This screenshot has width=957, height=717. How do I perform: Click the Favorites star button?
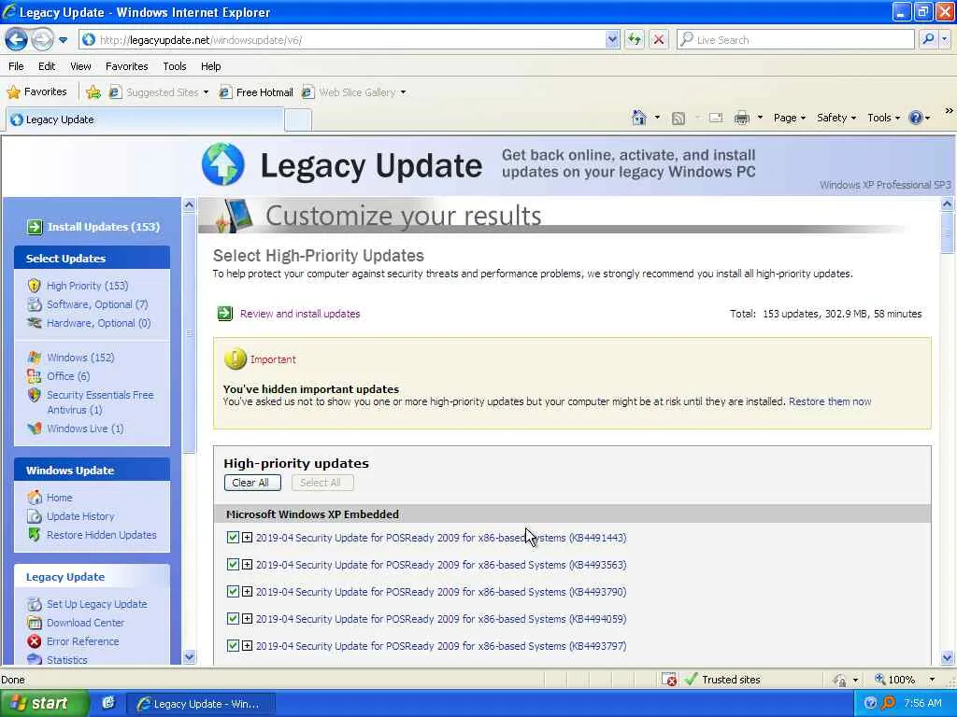37,92
